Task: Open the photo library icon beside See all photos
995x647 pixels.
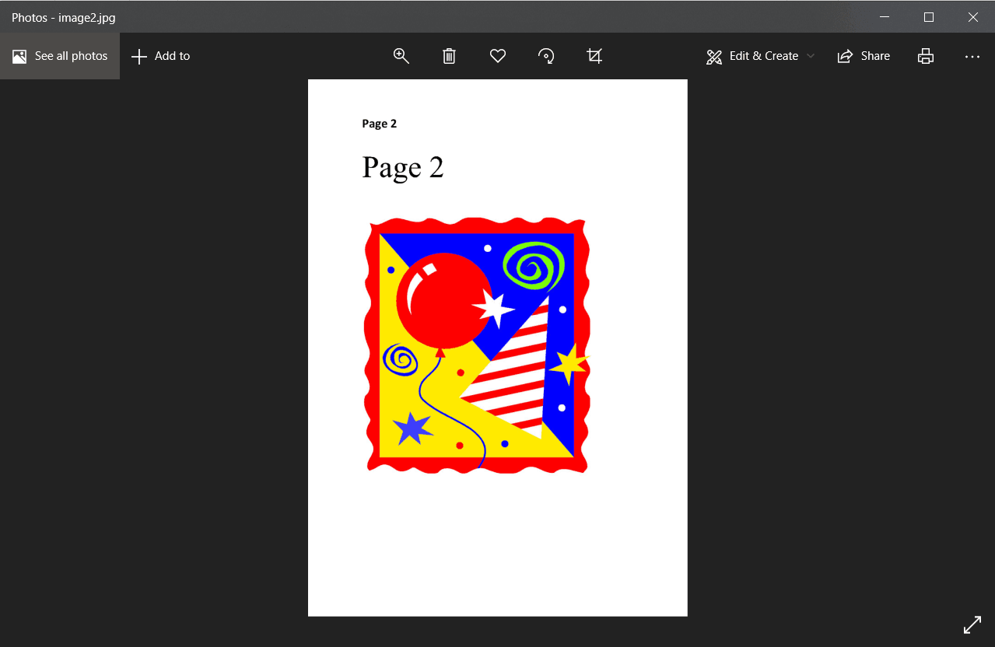Action: 17,55
